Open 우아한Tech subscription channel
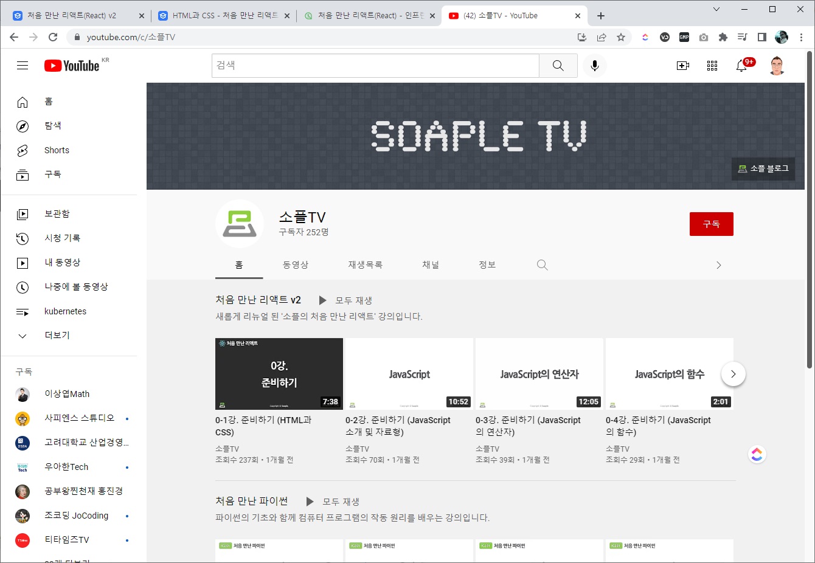 click(69, 467)
